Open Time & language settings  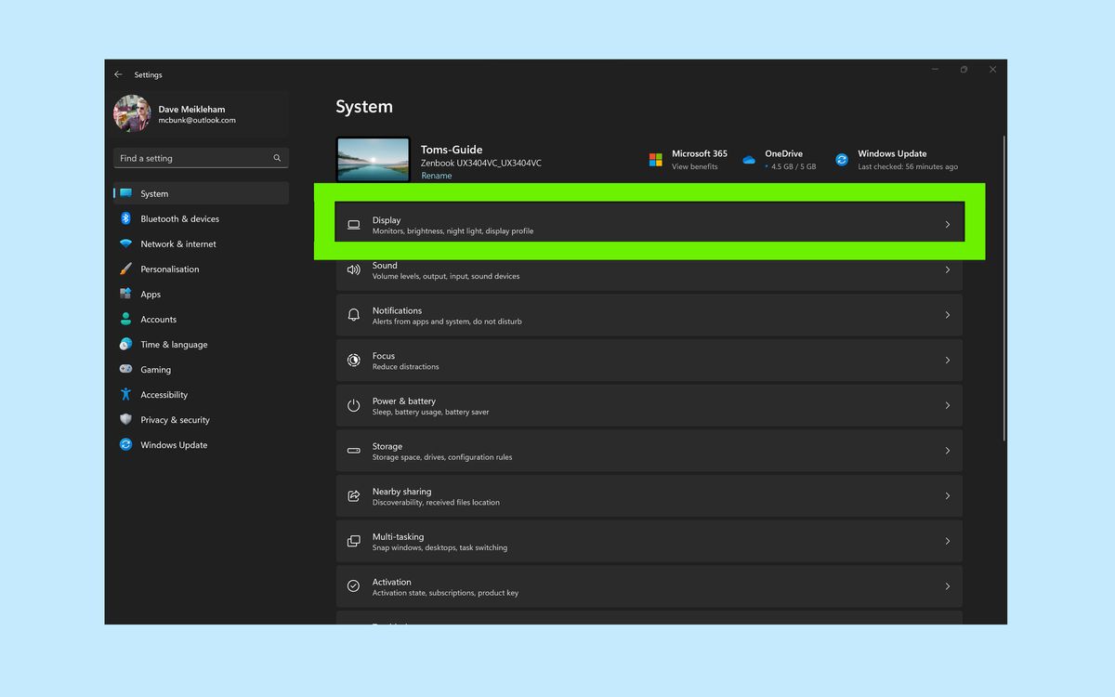point(173,344)
